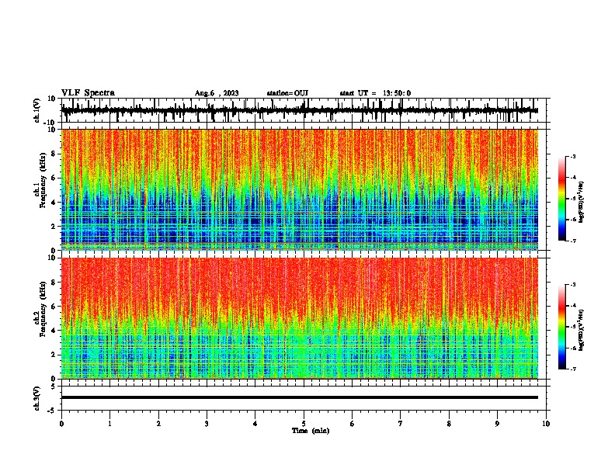The image size is (615, 475).
Task: Click the "6" kHz tick on ch.1 frequency axis
Action: click(x=54, y=178)
